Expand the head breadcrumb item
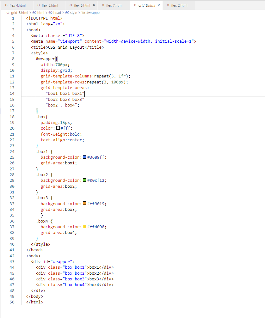Image resolution: width=265 pixels, height=318 pixels. [x=57, y=13]
